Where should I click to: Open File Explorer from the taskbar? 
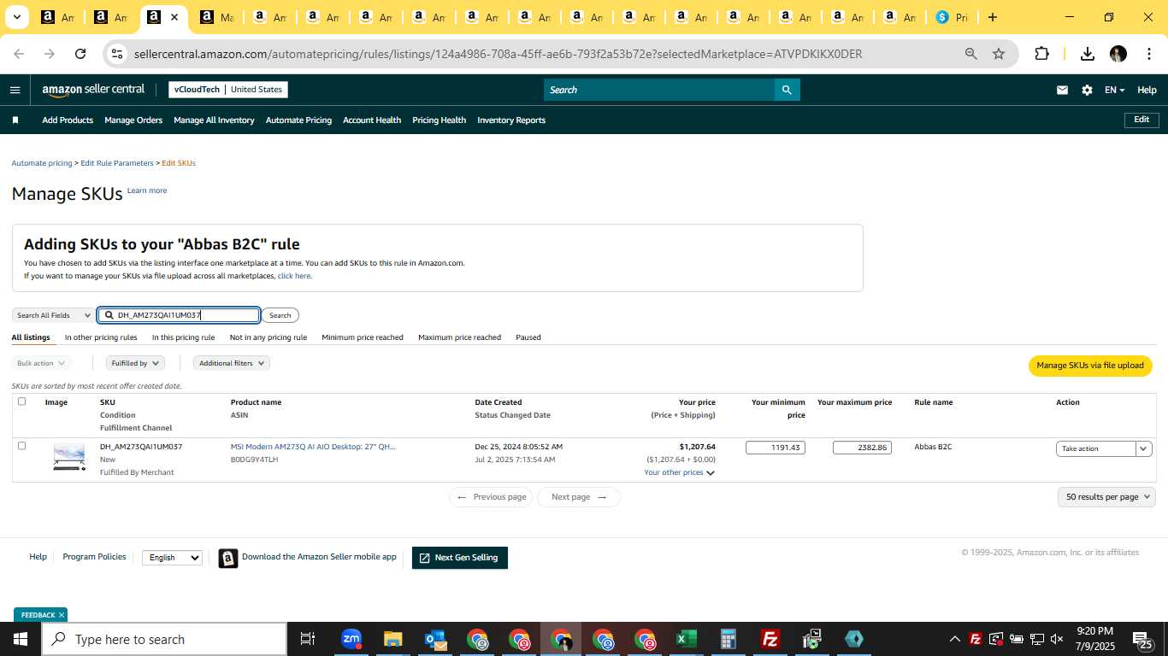[392, 639]
